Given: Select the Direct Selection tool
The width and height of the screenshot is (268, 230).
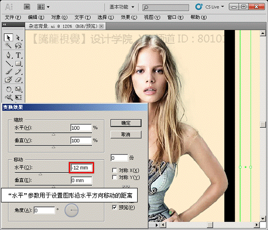Looking at the screenshot, I should [18, 37].
